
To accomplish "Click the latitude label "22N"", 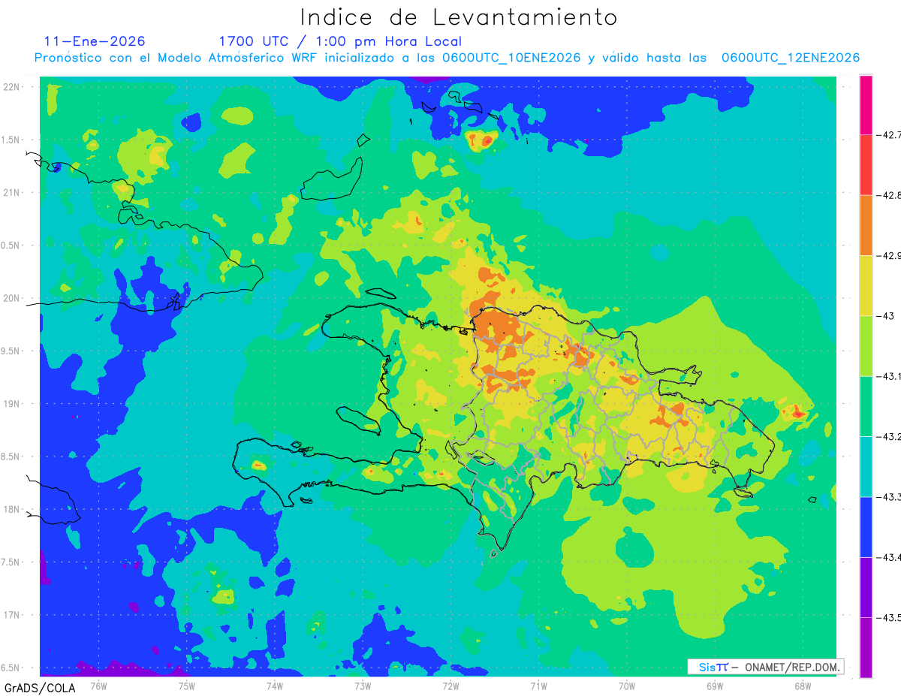I will point(13,86).
